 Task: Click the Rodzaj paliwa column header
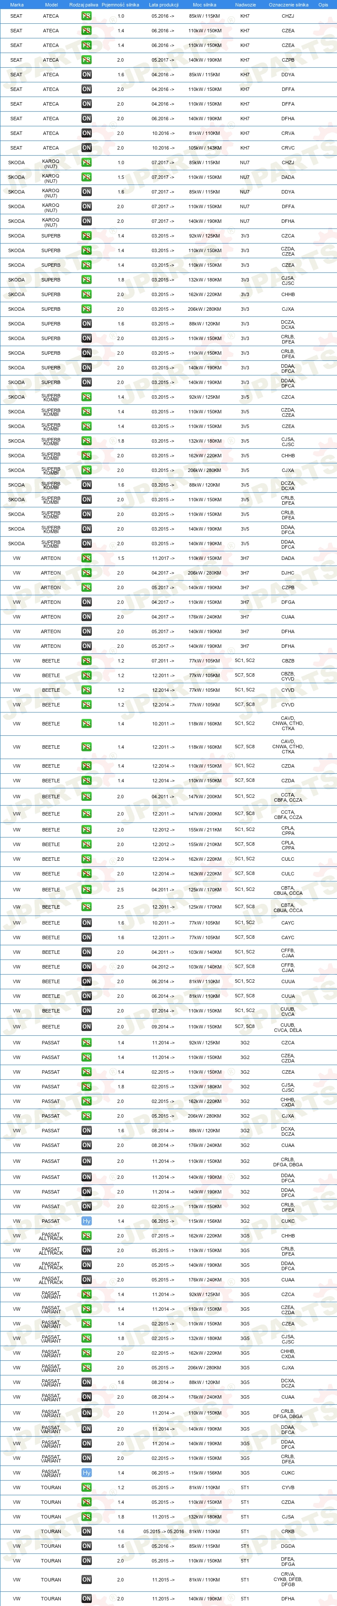[x=84, y=4]
